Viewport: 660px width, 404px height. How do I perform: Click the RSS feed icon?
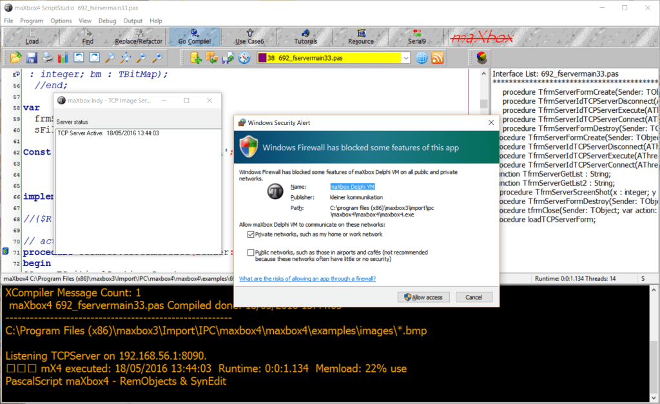[438, 58]
